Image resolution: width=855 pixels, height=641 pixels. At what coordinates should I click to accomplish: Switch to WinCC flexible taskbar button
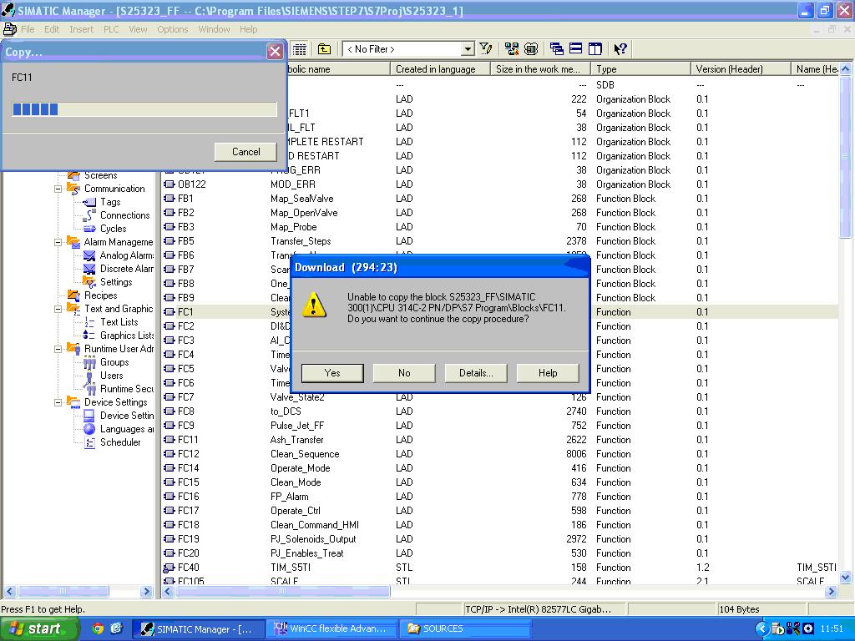332,628
